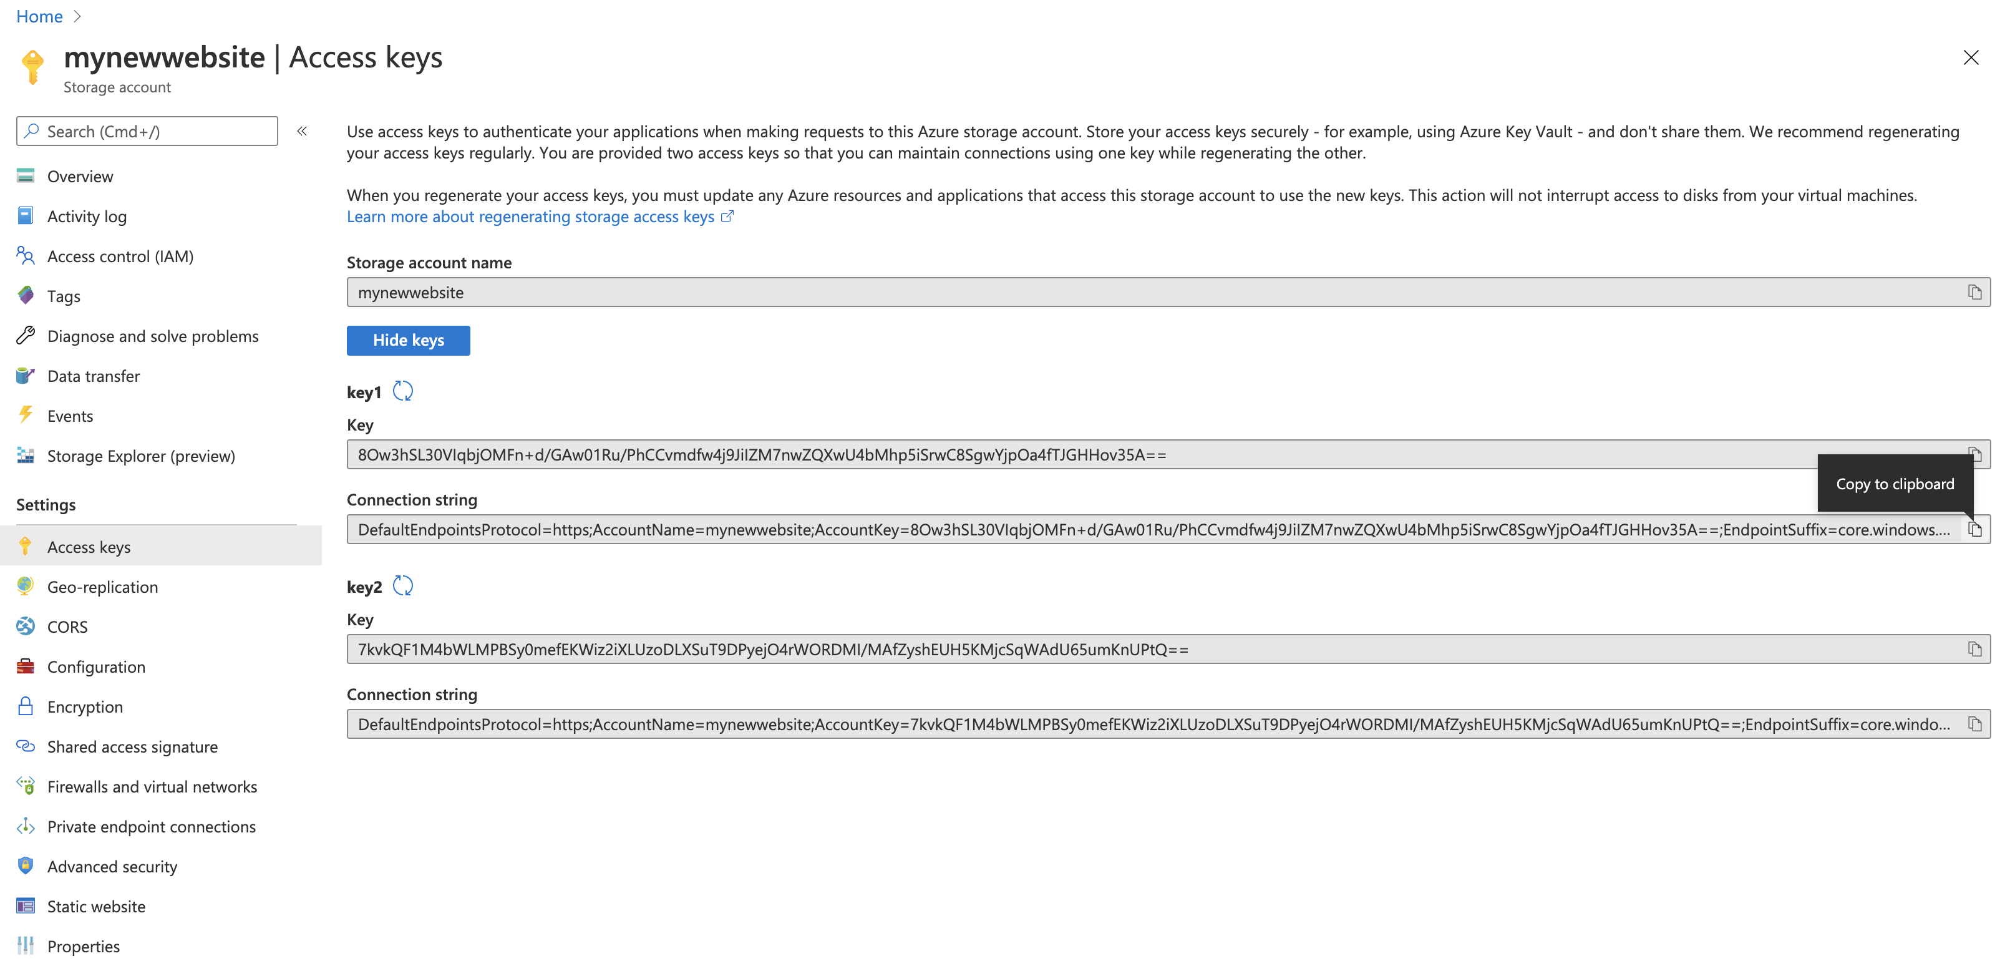
Task: Click the external link icon after Learn more
Action: (x=726, y=217)
